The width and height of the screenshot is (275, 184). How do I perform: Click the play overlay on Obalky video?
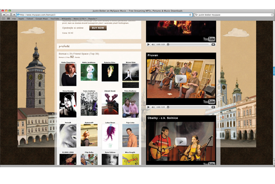coord(181,141)
